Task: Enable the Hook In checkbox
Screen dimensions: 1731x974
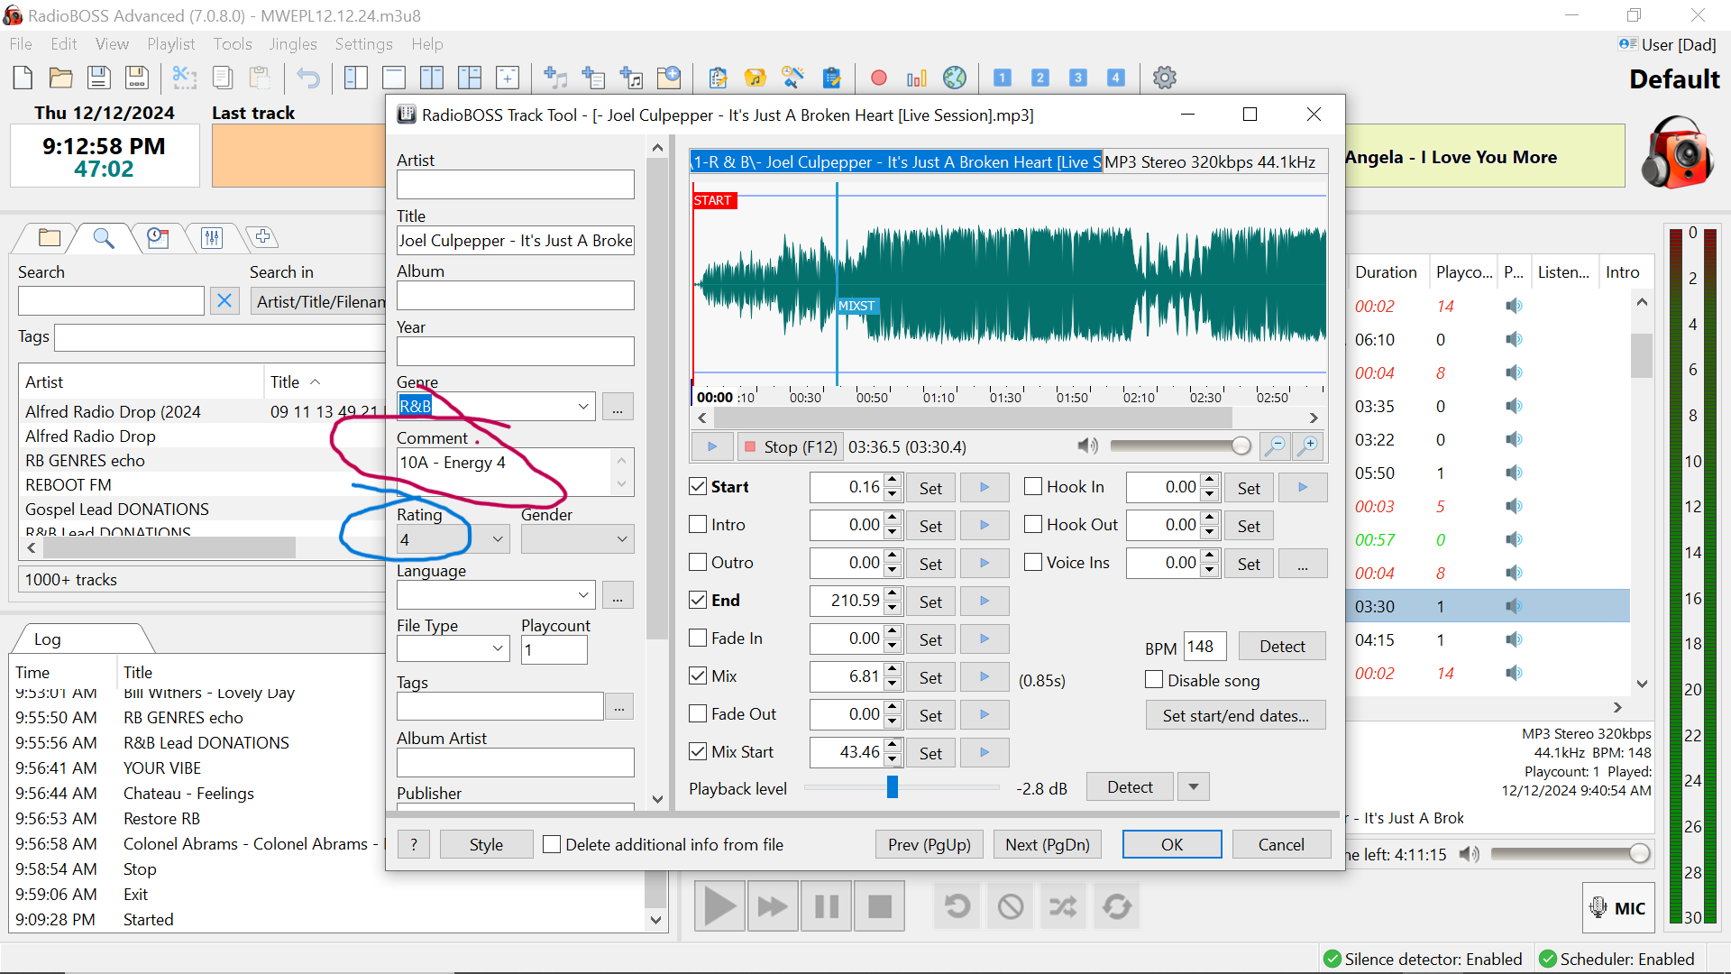Action: coord(1033,486)
